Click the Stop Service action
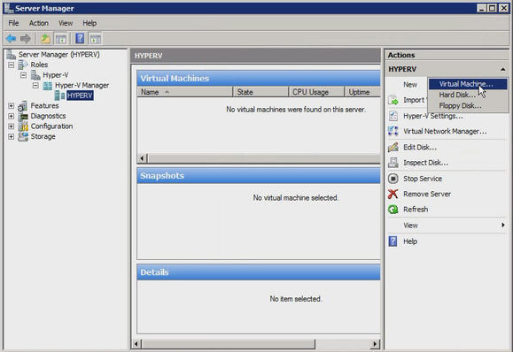Image resolution: width=513 pixels, height=352 pixels. coord(423,179)
